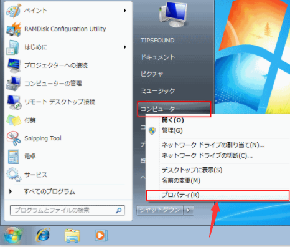The height and width of the screenshot is (247, 290).
Task: Open the コンピューターの管理 icon
Action: [x=14, y=84]
